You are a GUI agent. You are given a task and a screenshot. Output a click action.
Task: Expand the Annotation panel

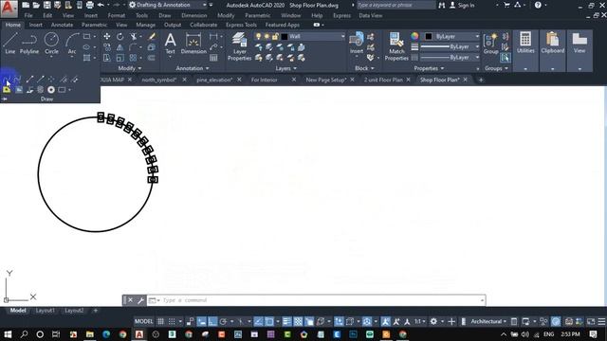pos(193,68)
